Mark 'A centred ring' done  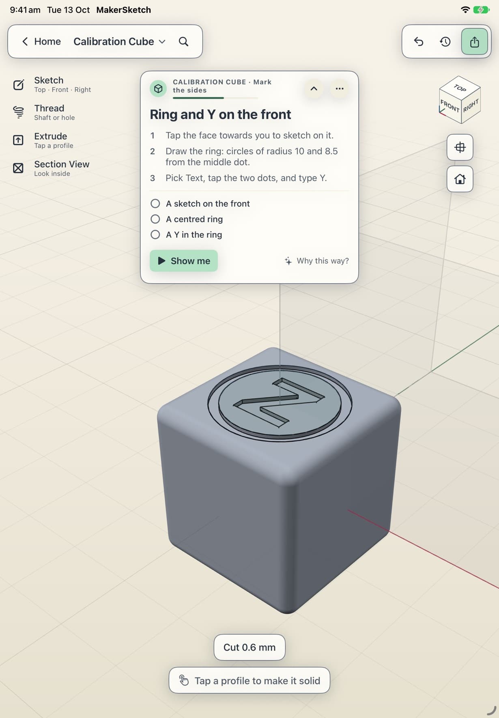point(155,219)
